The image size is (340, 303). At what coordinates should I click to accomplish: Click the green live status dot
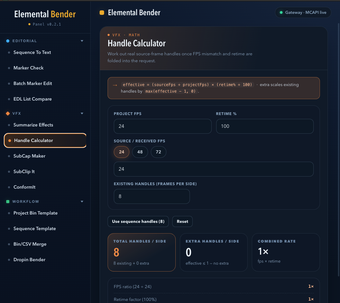(x=281, y=12)
